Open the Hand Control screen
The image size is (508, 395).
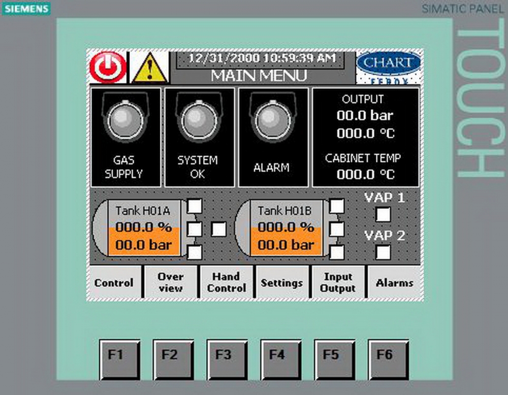tap(226, 283)
